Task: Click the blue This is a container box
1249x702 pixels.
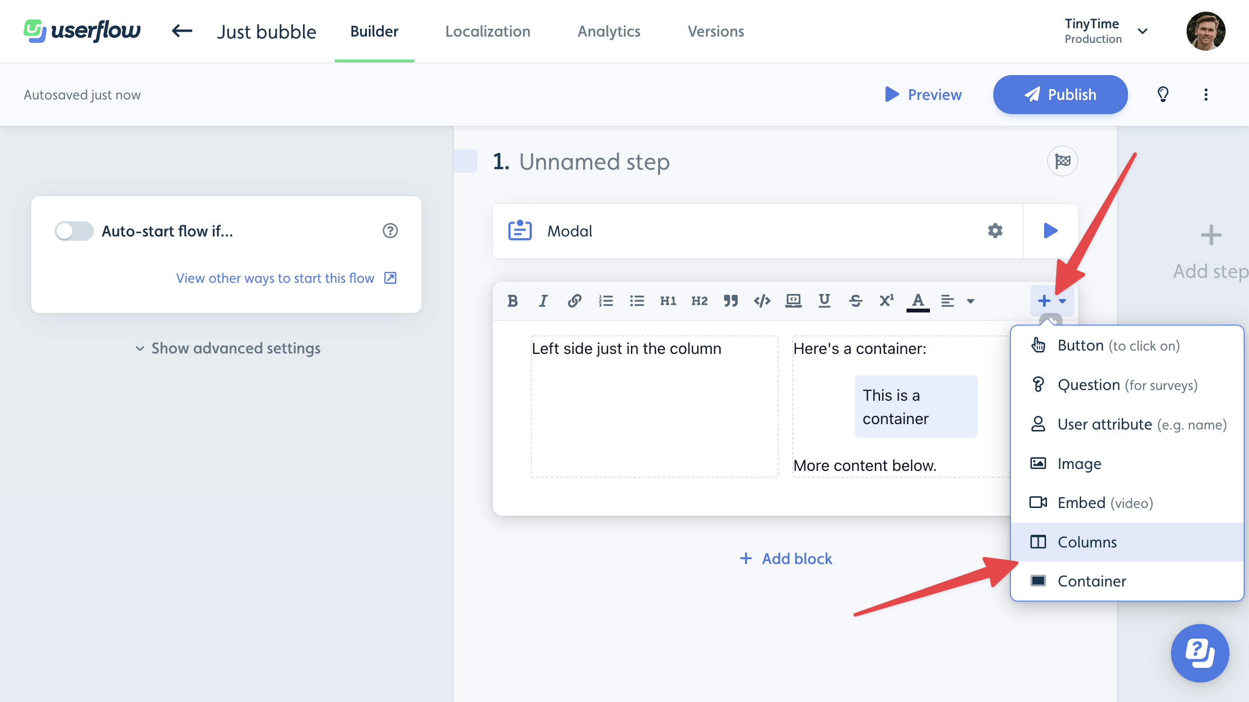Action: (916, 407)
